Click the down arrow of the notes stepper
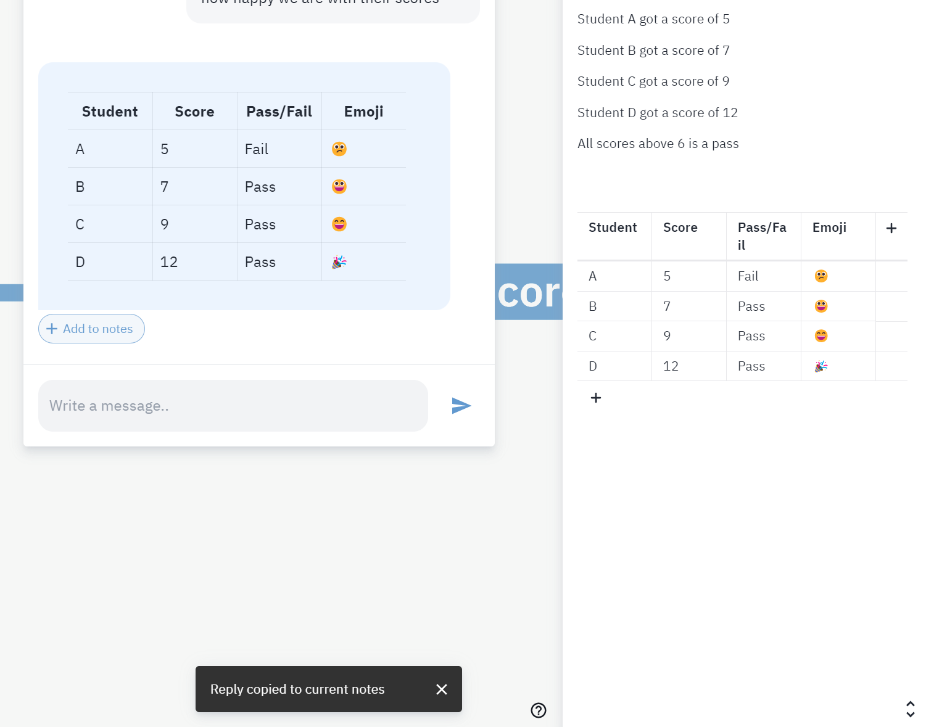This screenshot has width=926, height=727. pyautogui.click(x=911, y=714)
